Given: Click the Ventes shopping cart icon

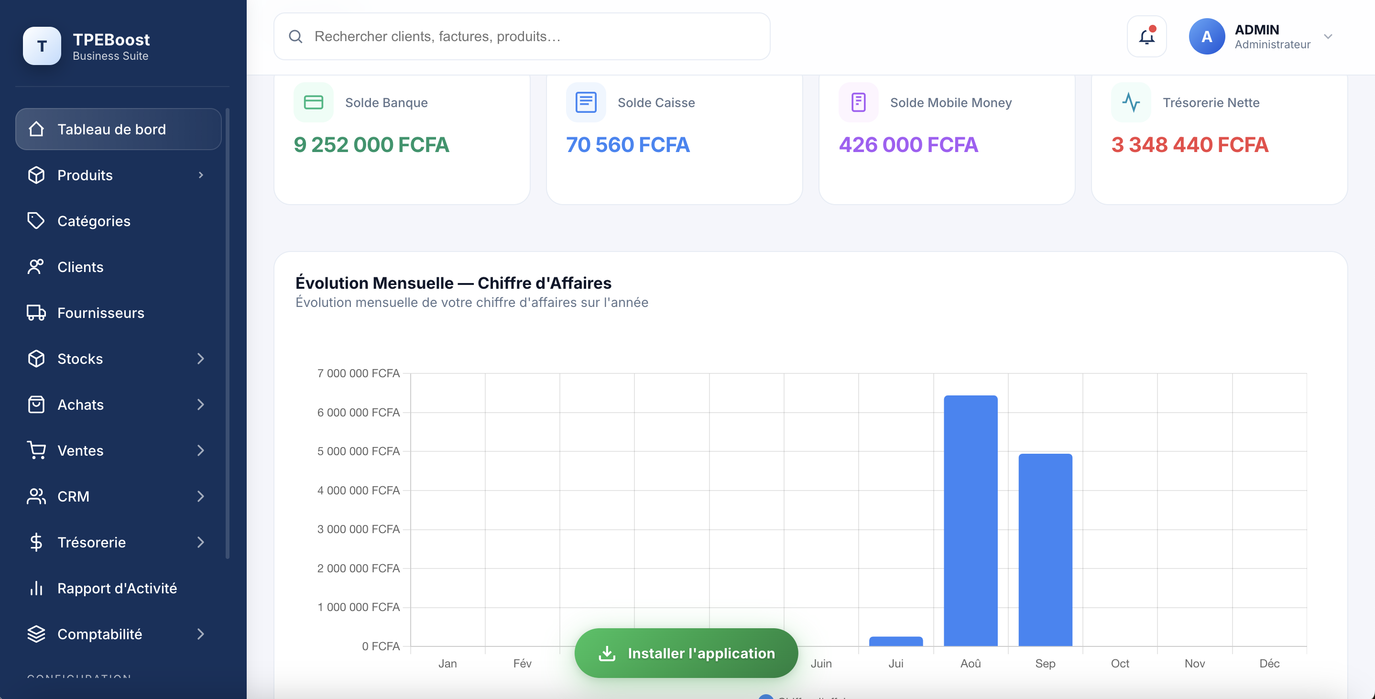Looking at the screenshot, I should 36,450.
